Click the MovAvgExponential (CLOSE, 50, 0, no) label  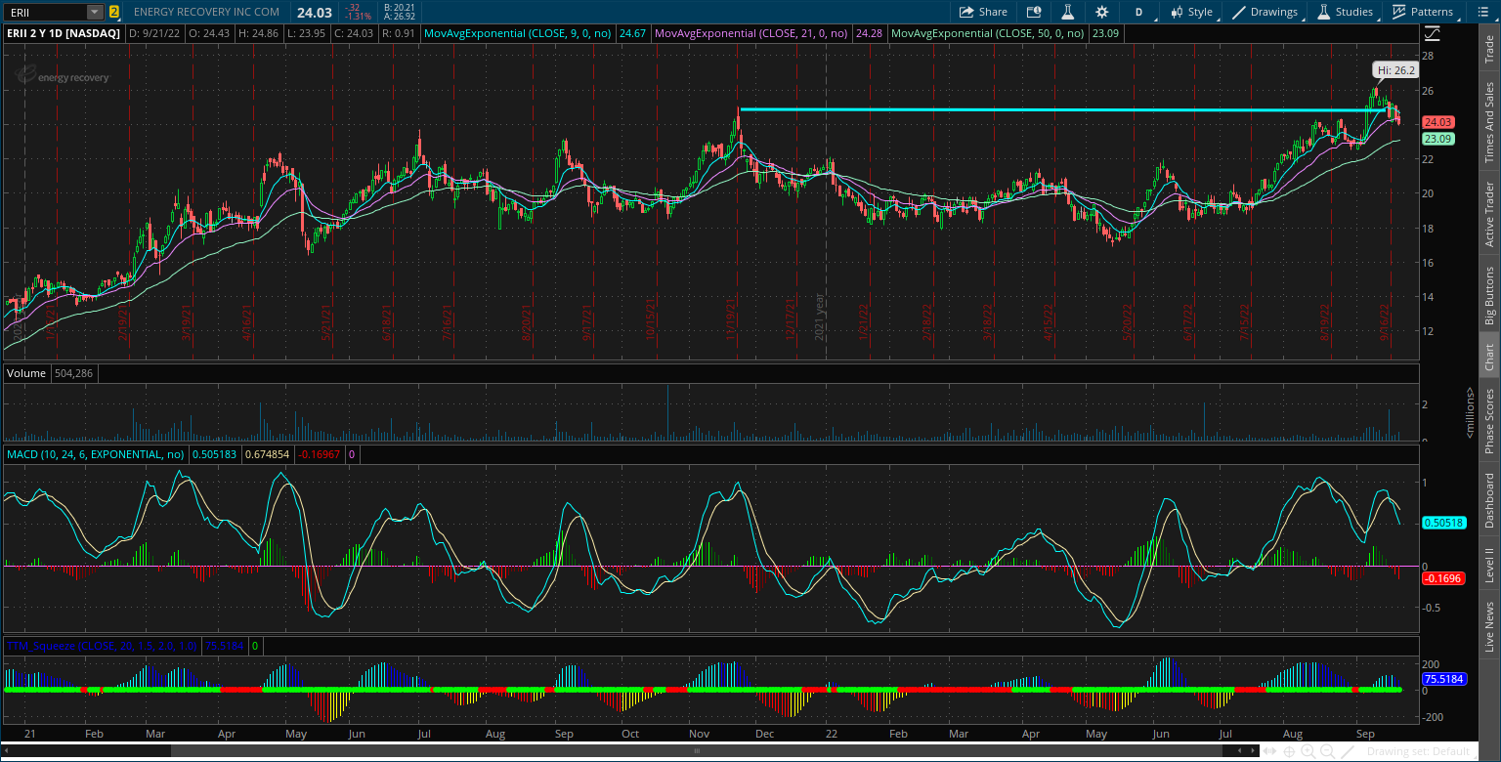(987, 32)
